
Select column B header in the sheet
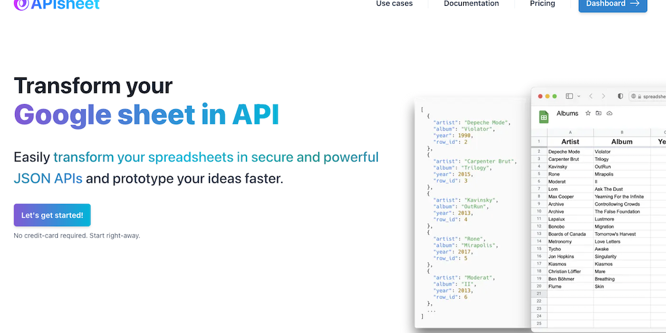tap(622, 133)
